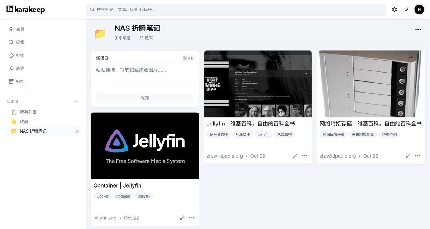430x229 pixels.
Task: Open settings via the gear icon
Action: pyautogui.click(x=395, y=10)
